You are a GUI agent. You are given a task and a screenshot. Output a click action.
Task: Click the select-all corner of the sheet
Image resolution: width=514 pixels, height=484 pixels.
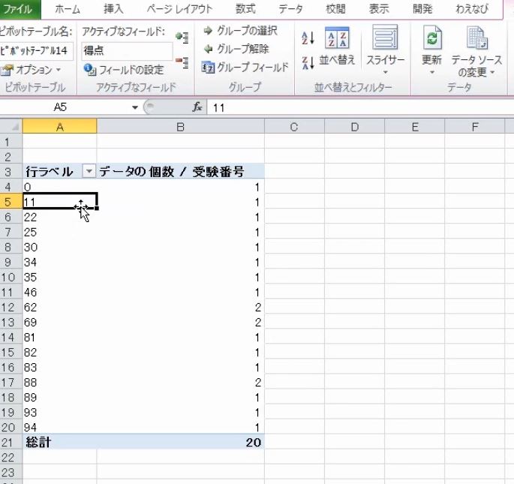(11, 127)
